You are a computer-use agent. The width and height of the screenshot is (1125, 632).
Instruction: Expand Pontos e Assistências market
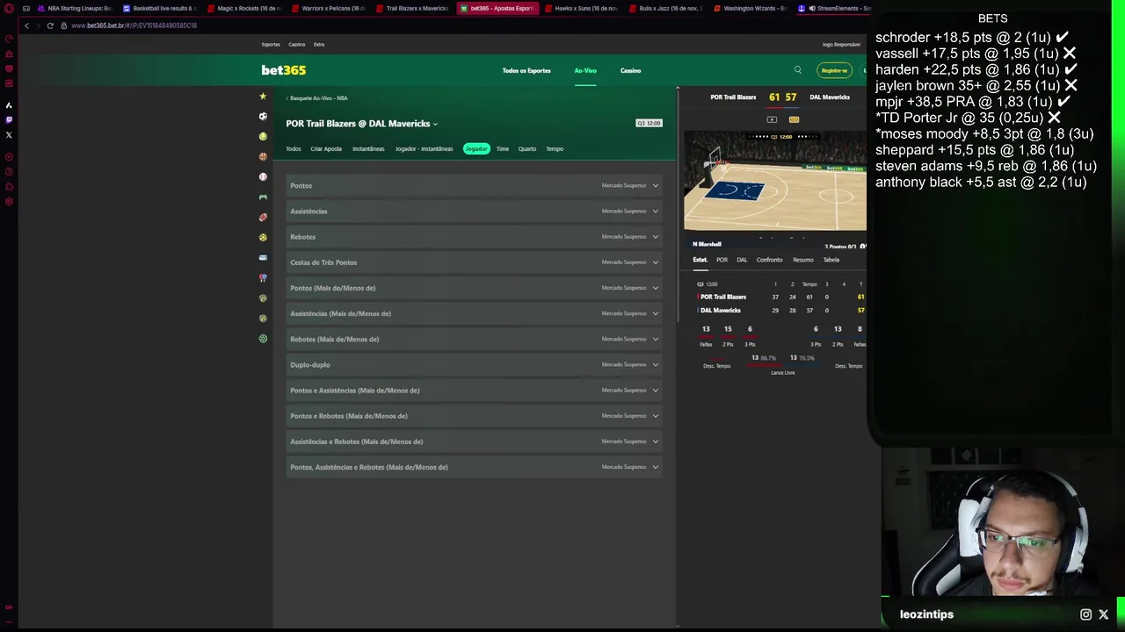475,390
